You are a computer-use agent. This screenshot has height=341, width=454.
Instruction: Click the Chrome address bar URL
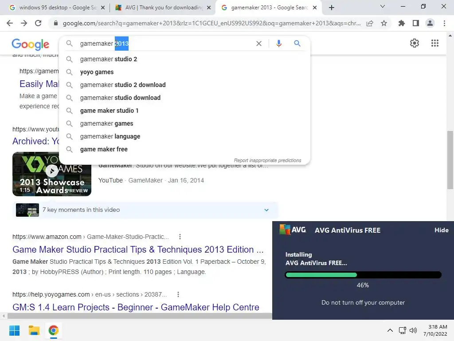pos(211,23)
